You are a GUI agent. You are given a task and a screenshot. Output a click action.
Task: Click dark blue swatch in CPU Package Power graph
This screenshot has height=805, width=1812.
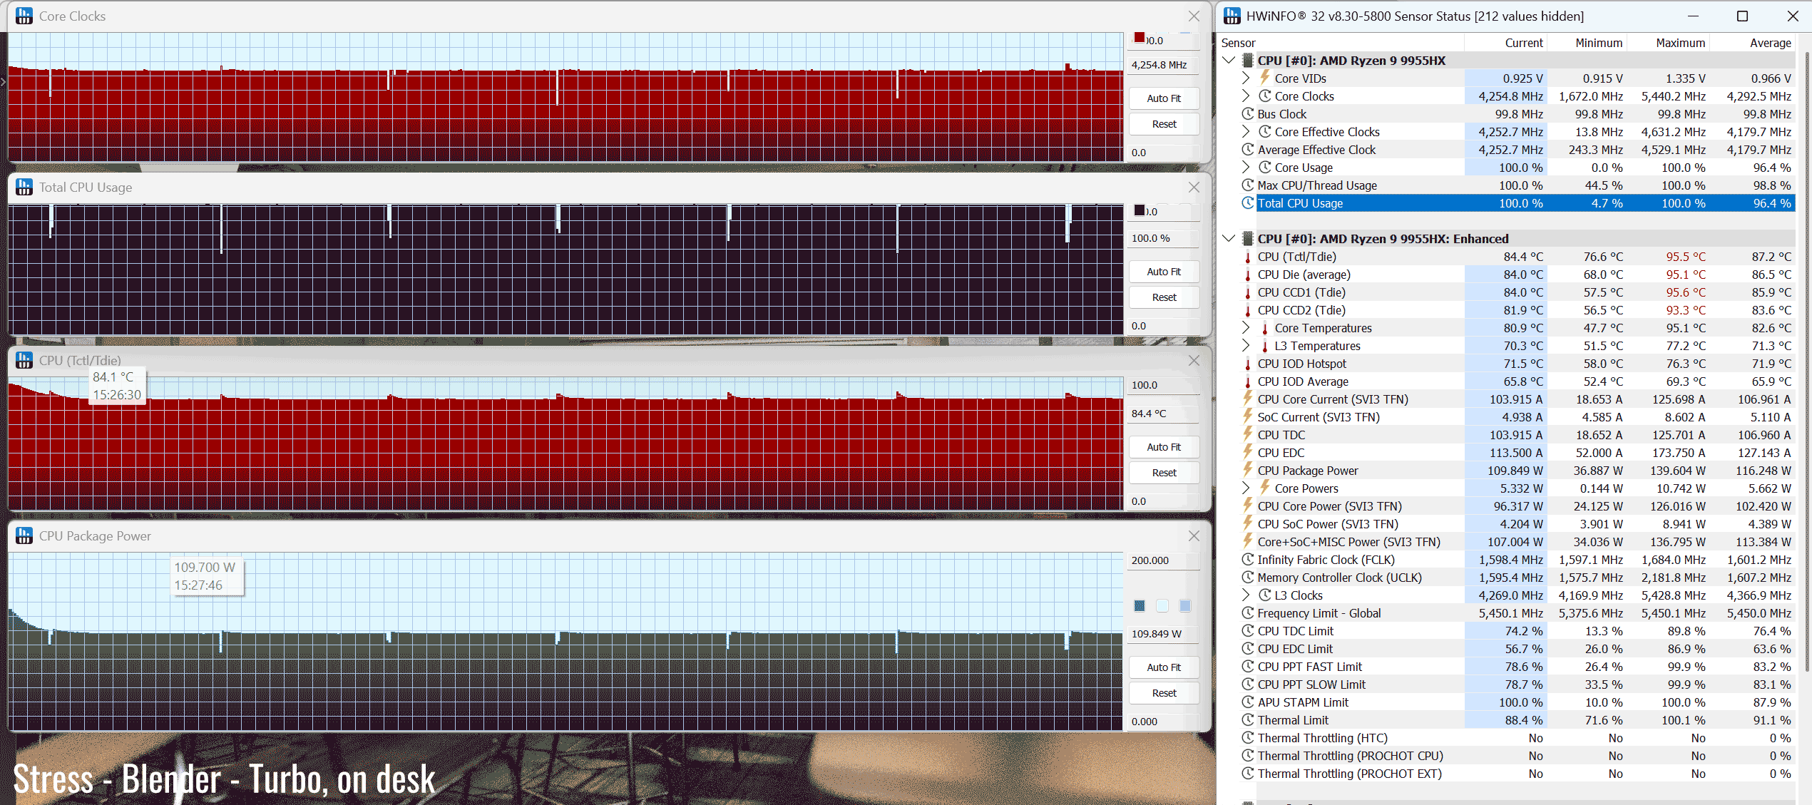pos(1140,606)
